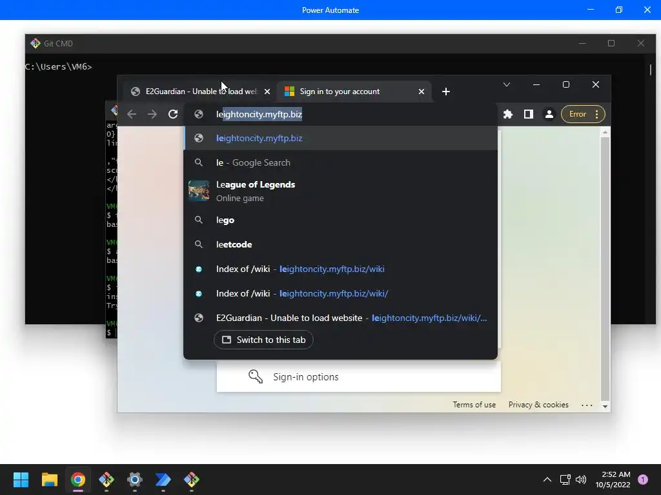
Task: Open the Chrome Extensions puzzle icon
Action: pyautogui.click(x=508, y=114)
